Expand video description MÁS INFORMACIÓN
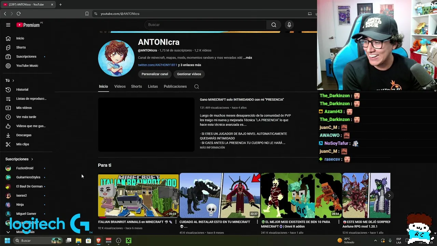Viewport: 437px width, 246px height. point(212,148)
